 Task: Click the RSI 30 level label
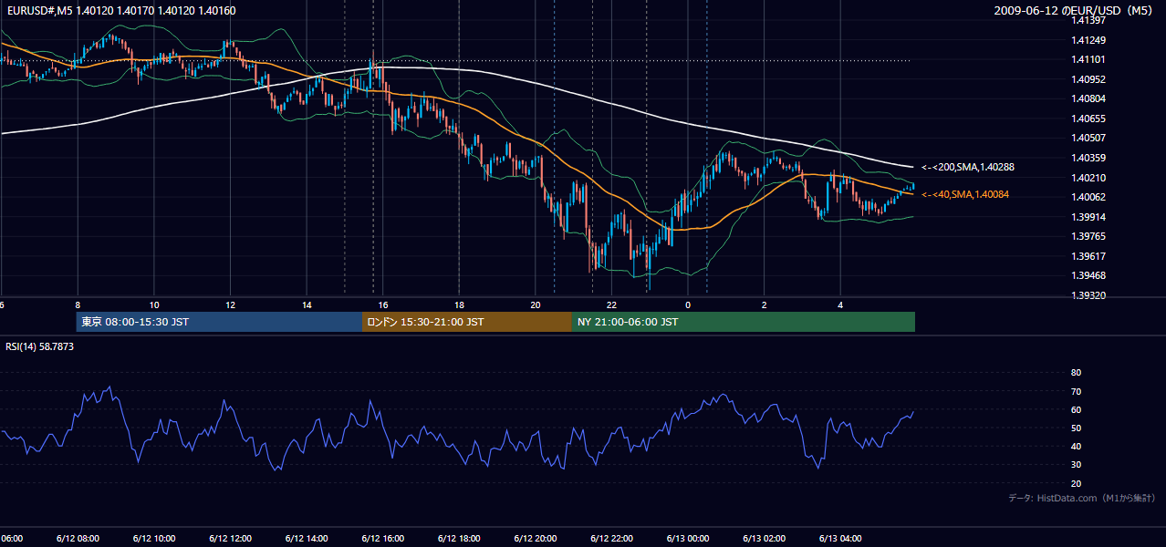1076,465
